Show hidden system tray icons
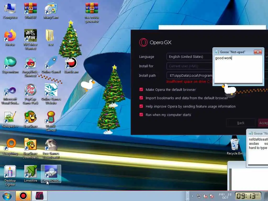The height and width of the screenshot is (201, 268). [x=193, y=196]
